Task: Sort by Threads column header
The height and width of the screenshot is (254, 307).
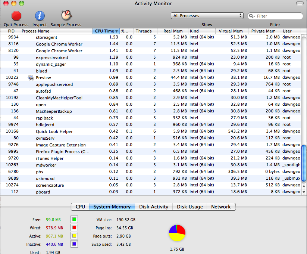Action: point(145,31)
